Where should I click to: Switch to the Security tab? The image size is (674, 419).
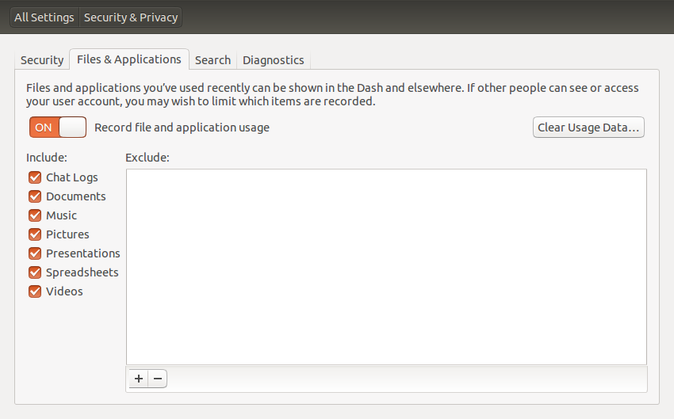pos(42,60)
